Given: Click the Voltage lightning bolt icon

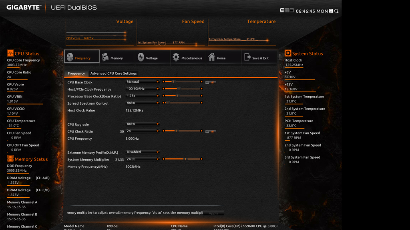Looking at the screenshot, I should 141,57.
